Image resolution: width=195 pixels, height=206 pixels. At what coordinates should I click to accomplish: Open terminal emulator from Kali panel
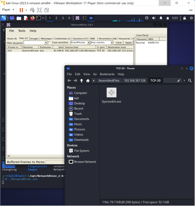(x=39, y=18)
